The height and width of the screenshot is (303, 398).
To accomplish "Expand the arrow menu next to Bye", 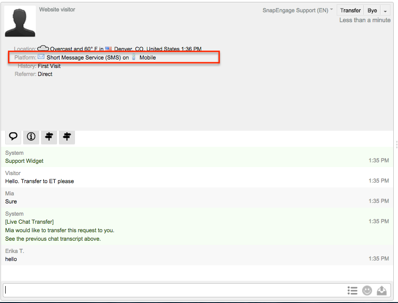I will 385,11.
